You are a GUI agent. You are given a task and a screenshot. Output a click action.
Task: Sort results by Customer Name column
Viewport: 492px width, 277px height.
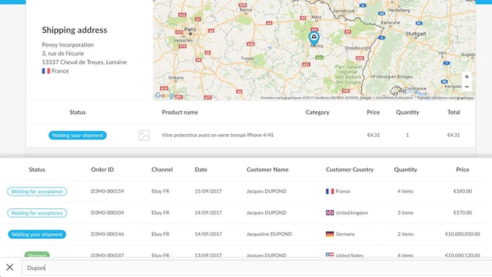(267, 169)
